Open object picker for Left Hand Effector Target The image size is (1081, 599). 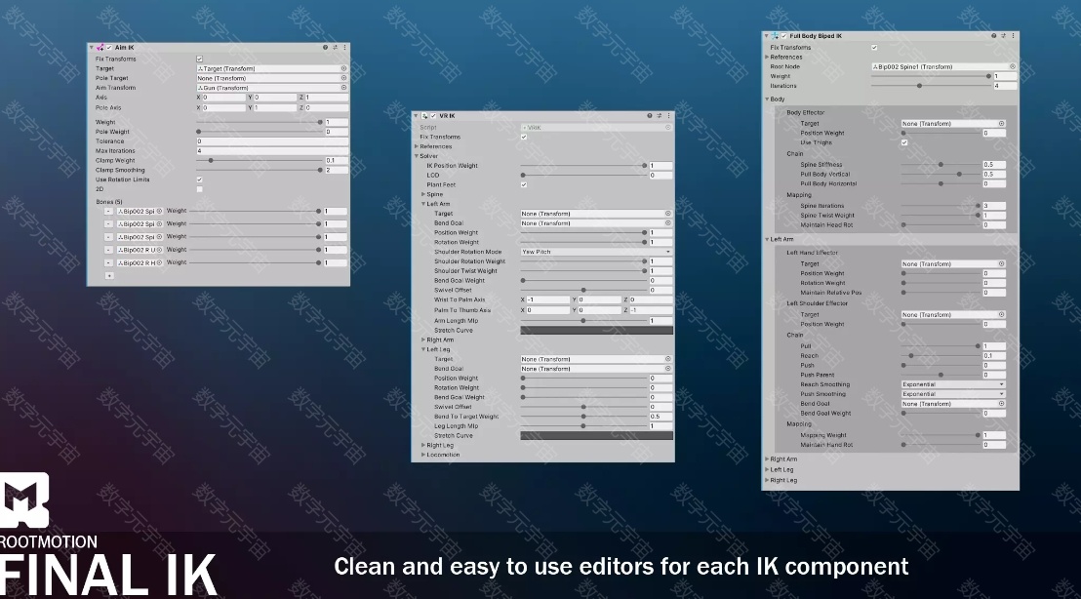(1001, 264)
